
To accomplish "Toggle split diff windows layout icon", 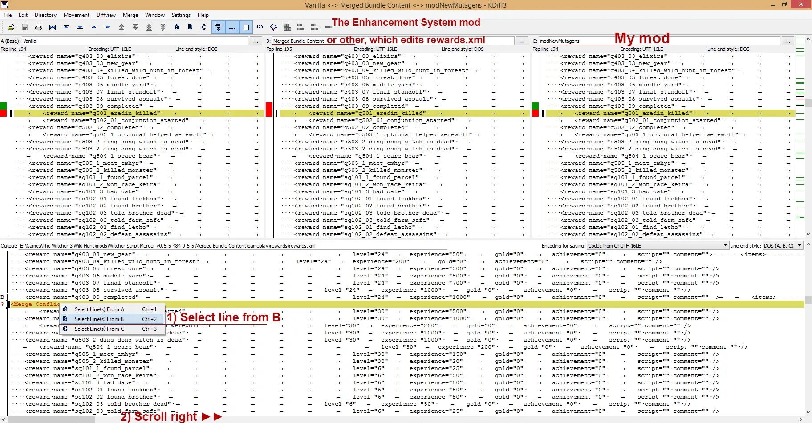I will (x=287, y=27).
